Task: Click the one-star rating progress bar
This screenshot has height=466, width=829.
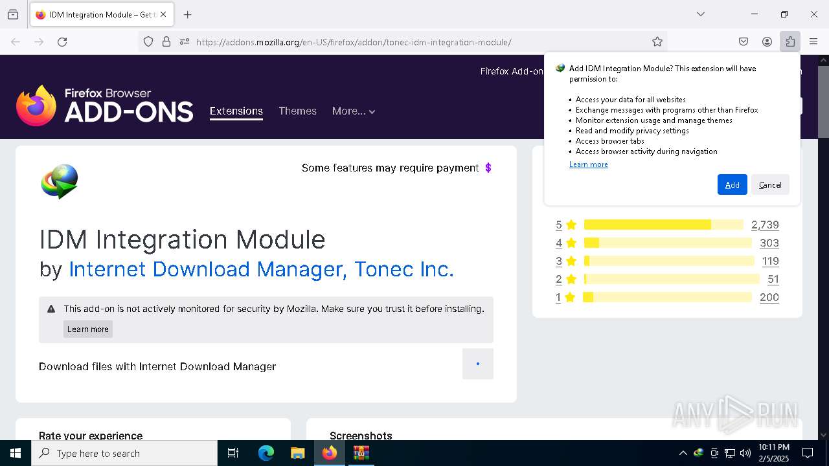Action: pyautogui.click(x=667, y=297)
